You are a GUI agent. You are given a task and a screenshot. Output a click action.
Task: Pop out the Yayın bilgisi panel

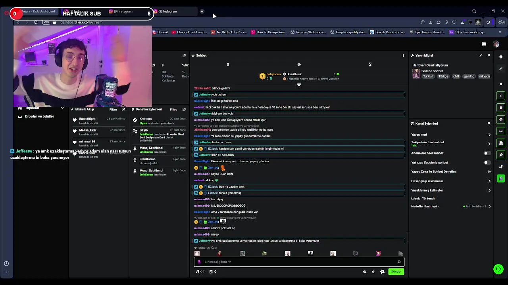[488, 55]
